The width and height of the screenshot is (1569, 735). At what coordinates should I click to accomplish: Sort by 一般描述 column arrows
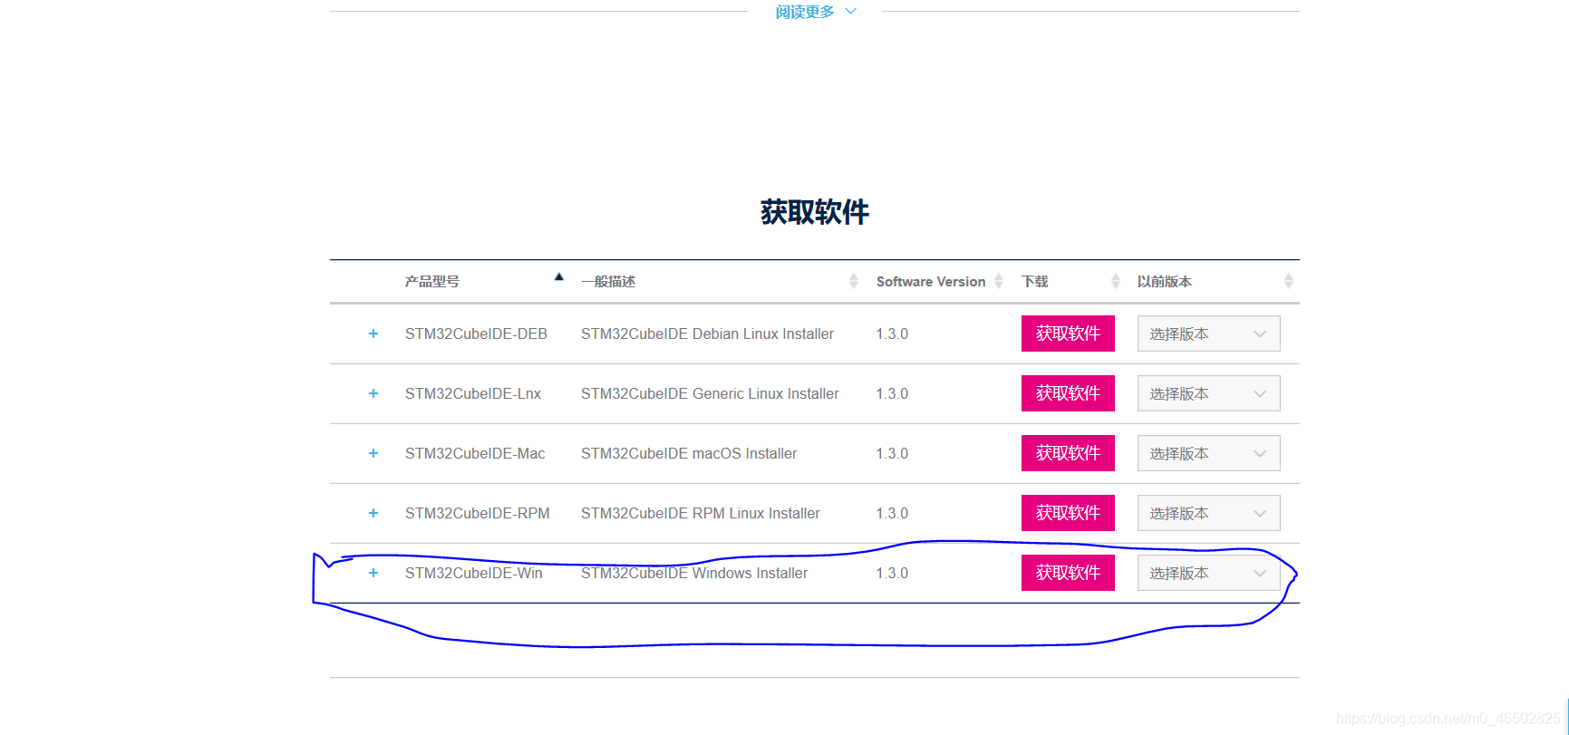[x=853, y=281]
